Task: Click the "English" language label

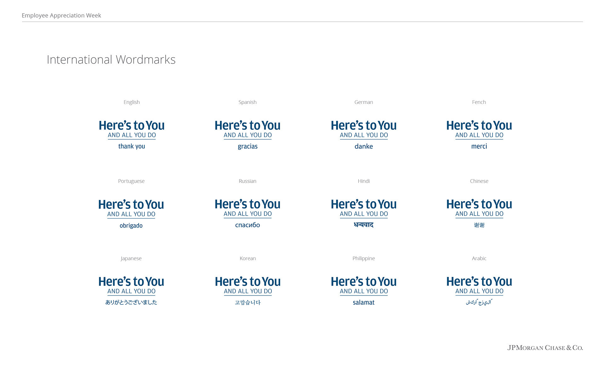Action: click(132, 102)
